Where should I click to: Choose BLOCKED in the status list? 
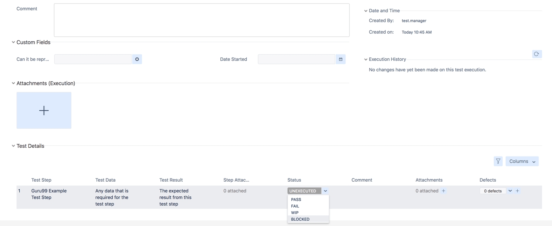[x=300, y=219]
